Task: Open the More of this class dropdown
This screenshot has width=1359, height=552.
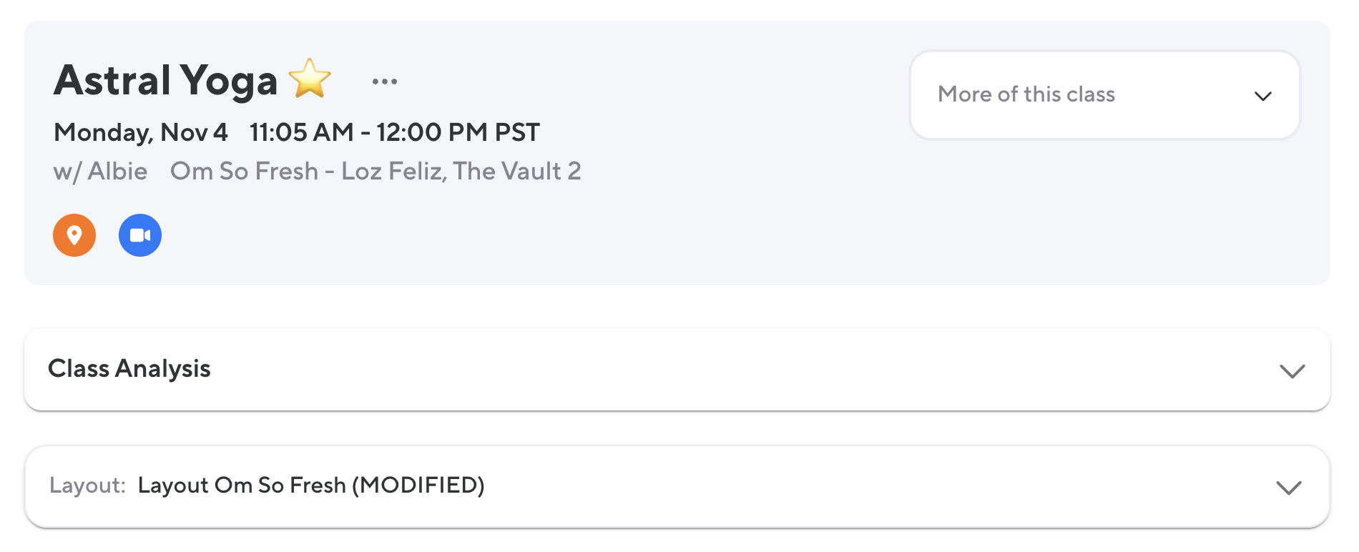Action: tap(1104, 95)
